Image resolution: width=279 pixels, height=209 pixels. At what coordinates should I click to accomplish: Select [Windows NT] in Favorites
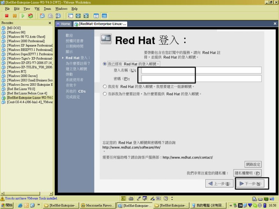coord(16,71)
